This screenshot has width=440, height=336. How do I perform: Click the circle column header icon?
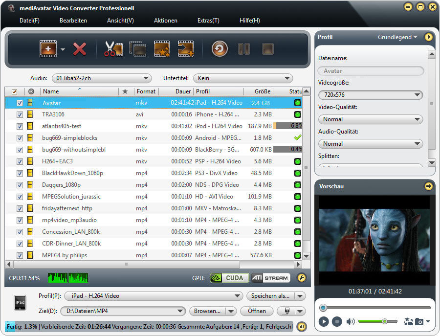pyautogui.click(x=31, y=91)
